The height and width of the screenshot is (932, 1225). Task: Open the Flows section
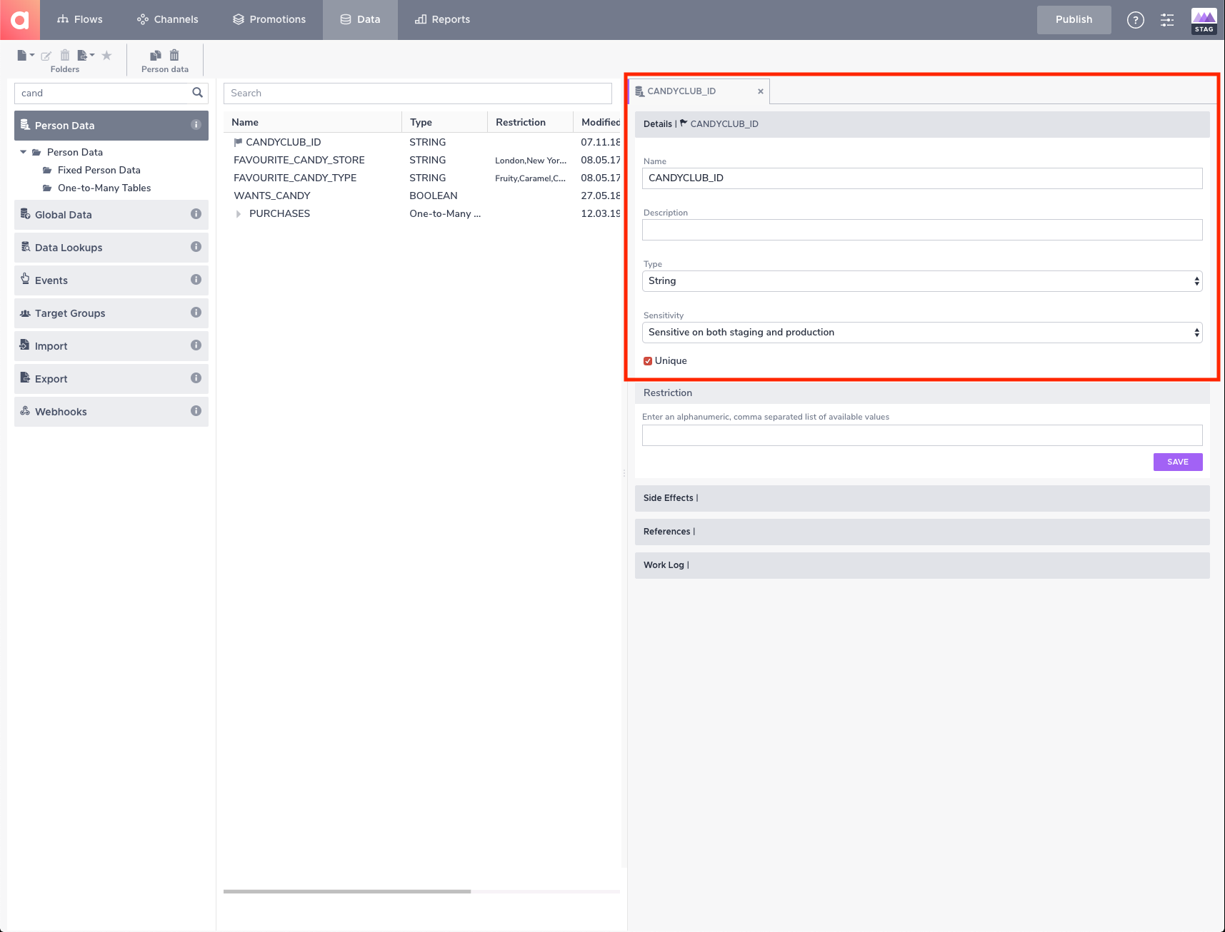click(80, 19)
